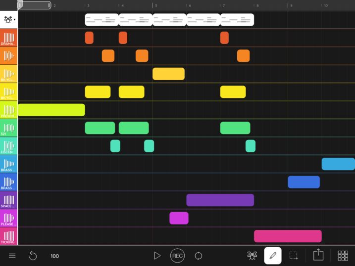
Task: Tap the tempo value 100
Action: (x=55, y=256)
